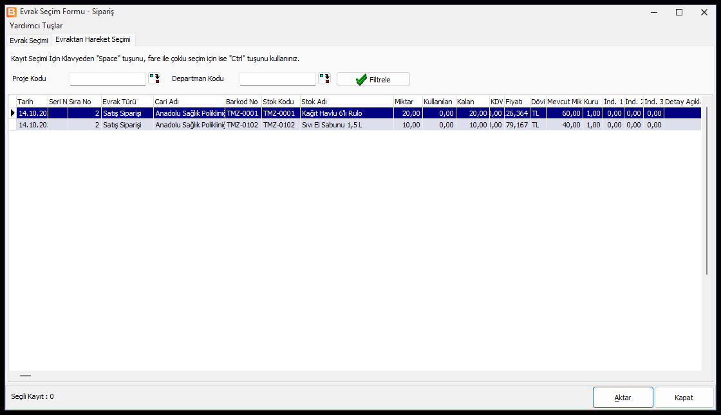Open the Proje Kodu lookup icon
The height and width of the screenshot is (415, 721).
(154, 78)
